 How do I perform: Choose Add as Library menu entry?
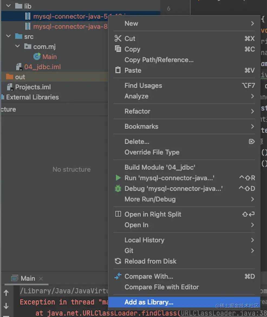coord(149,302)
